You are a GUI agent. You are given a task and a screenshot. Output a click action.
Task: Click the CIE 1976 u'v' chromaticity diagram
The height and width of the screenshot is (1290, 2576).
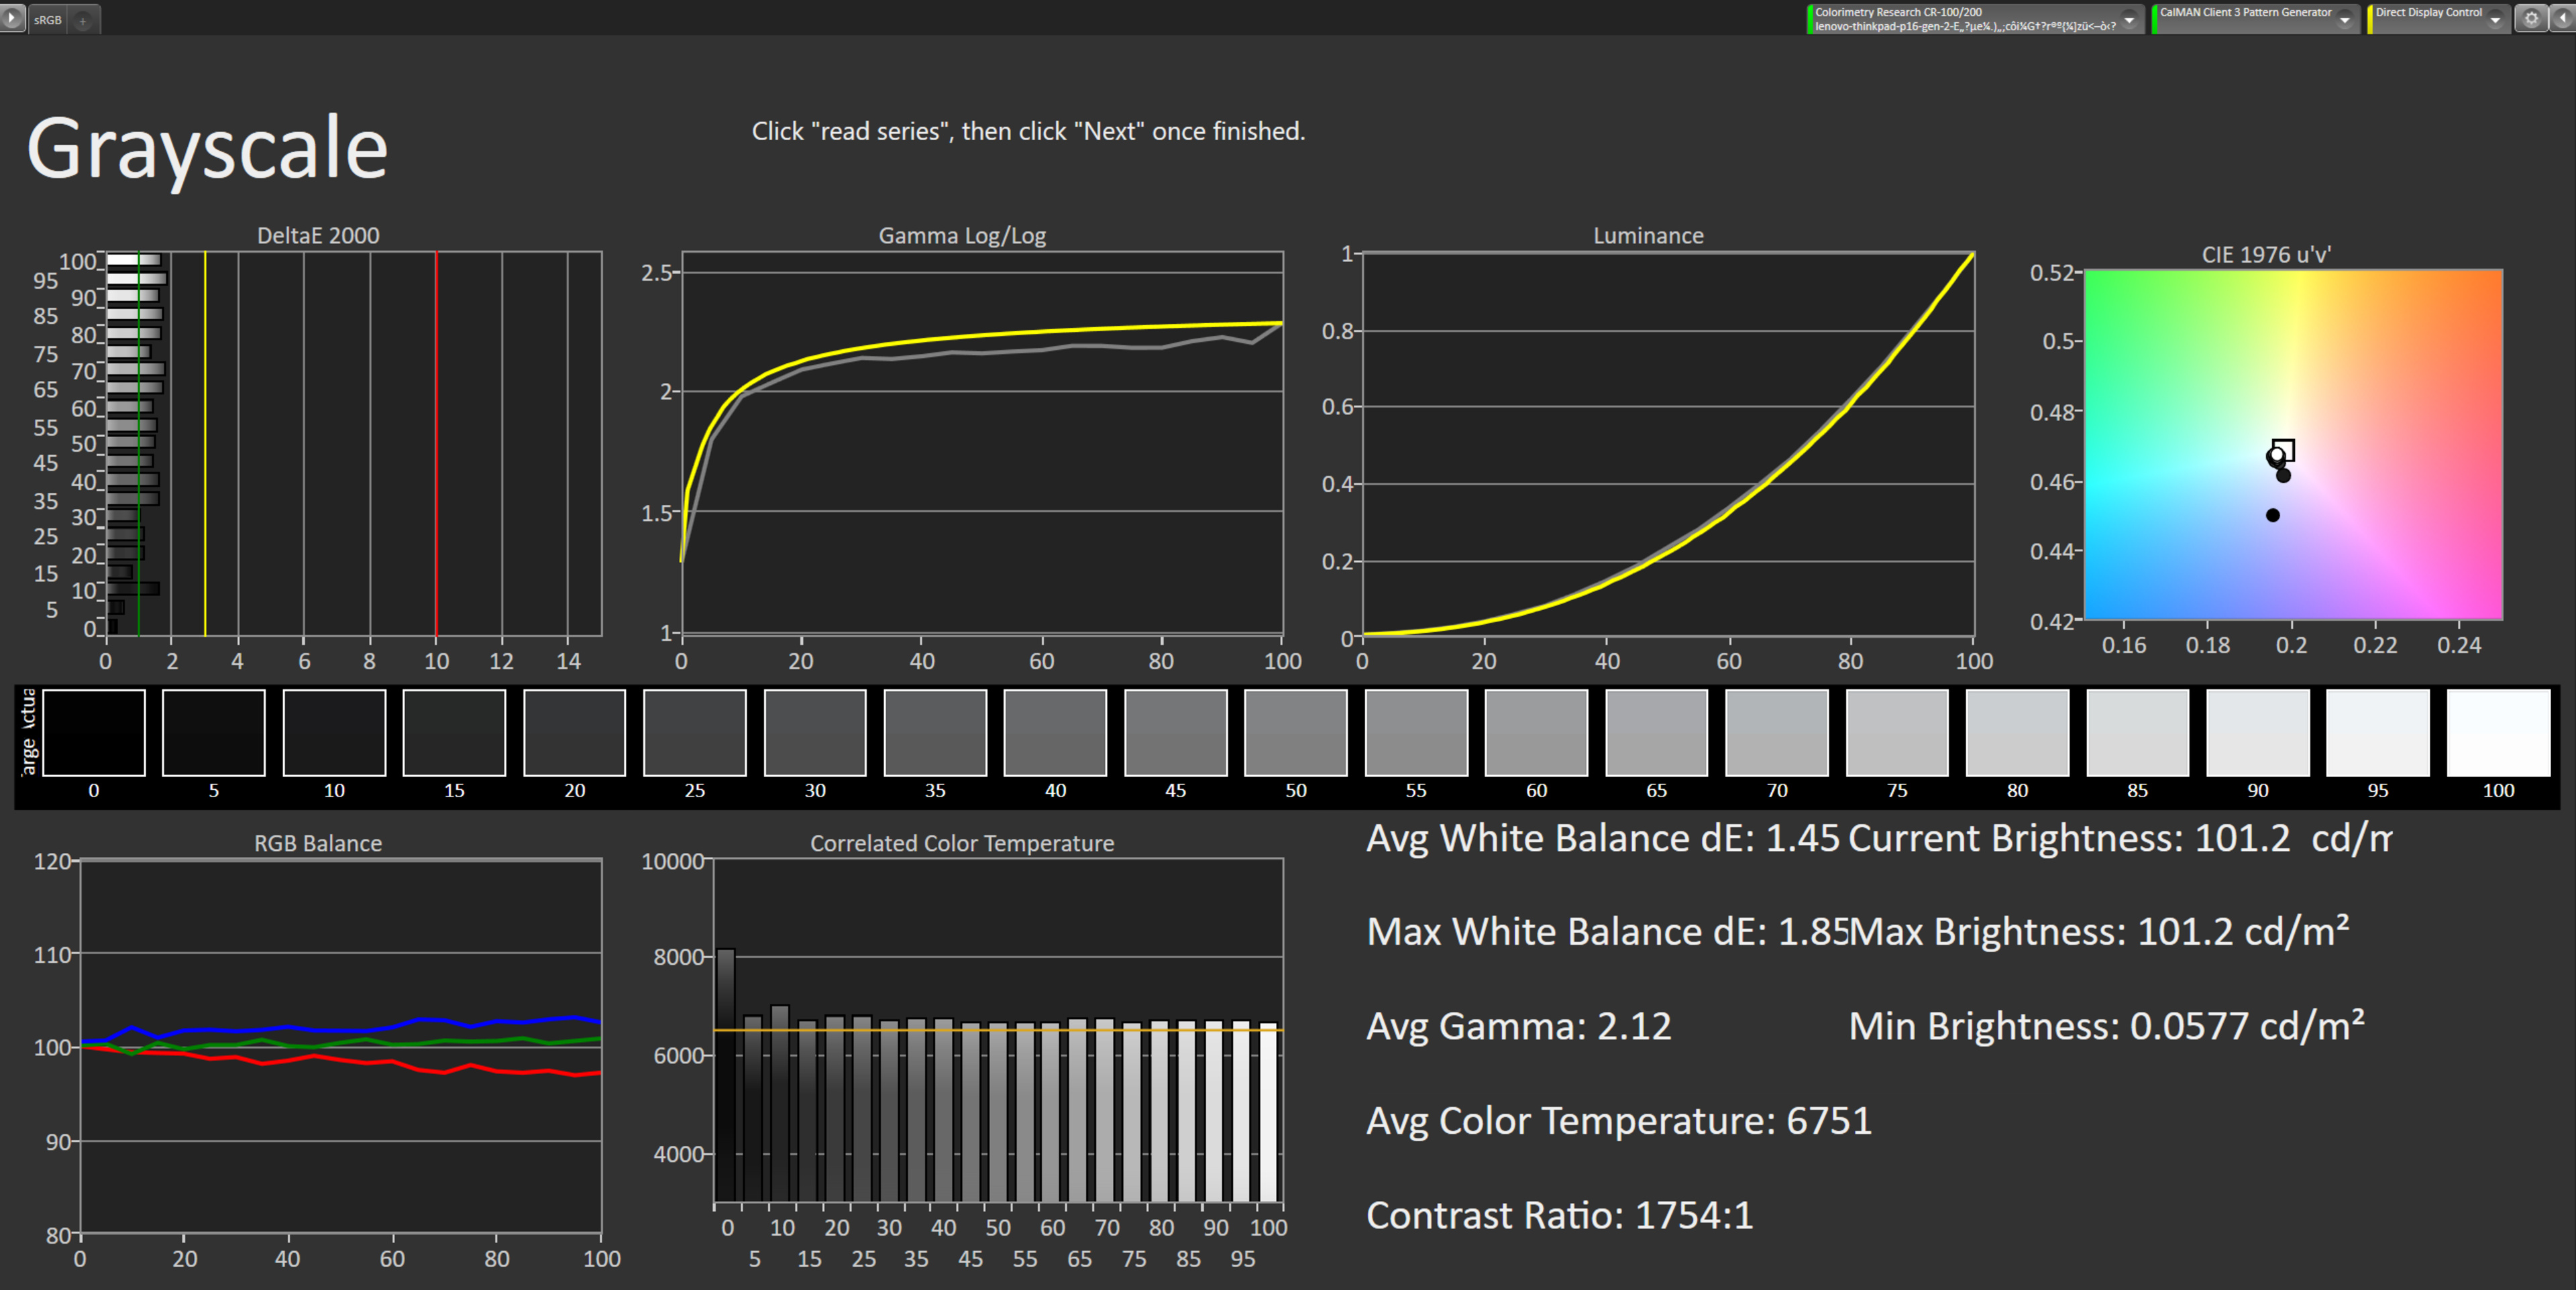point(2292,444)
